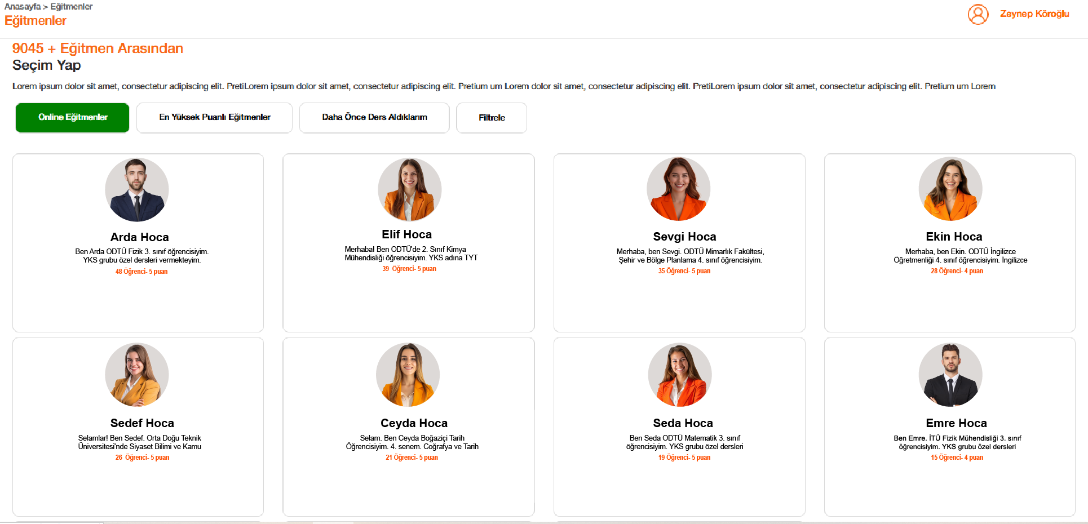Click the Arda Hoca name heading
Image resolution: width=1088 pixels, height=524 pixels.
(x=139, y=237)
